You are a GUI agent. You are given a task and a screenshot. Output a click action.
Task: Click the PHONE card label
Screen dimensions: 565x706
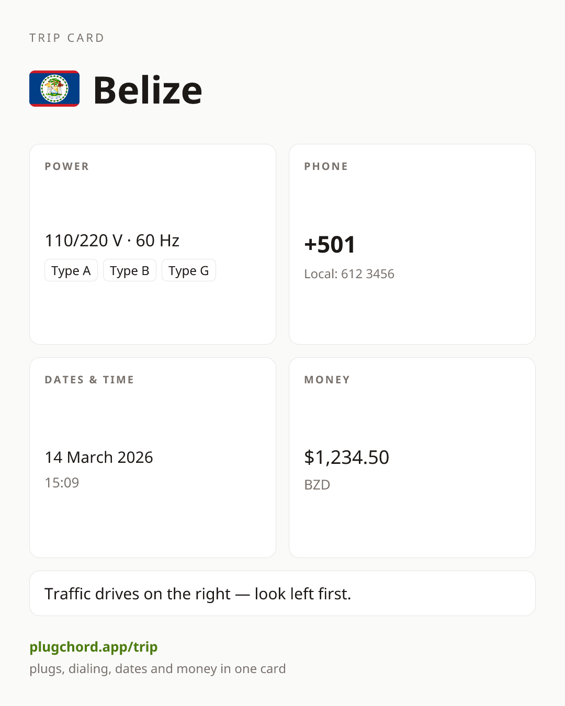point(326,166)
